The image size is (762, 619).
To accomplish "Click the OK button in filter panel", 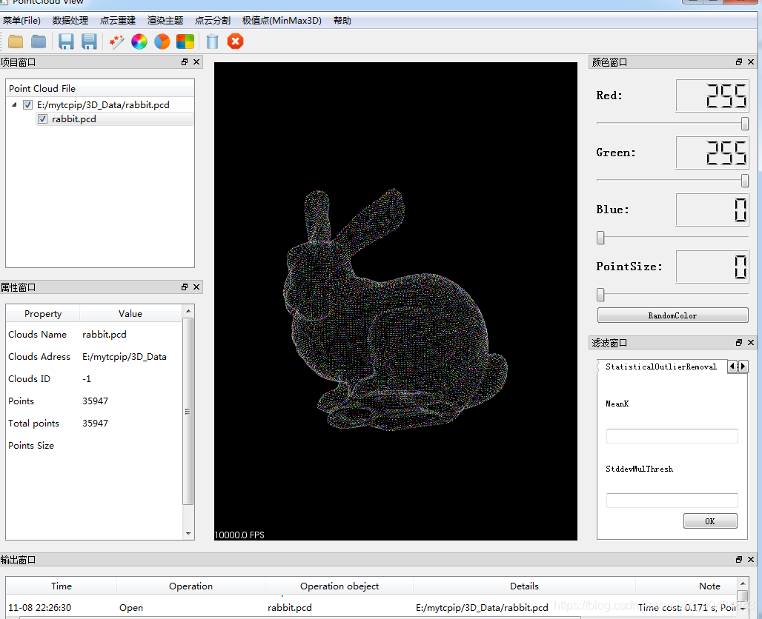I will (710, 521).
